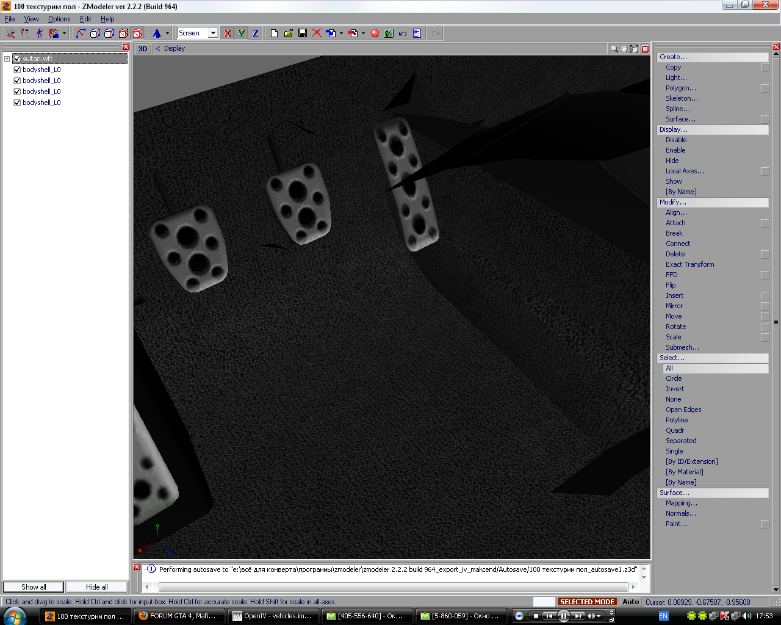Viewport: 781px width, 625px height.
Task: Save the scene with the floppy icon
Action: coord(302,33)
